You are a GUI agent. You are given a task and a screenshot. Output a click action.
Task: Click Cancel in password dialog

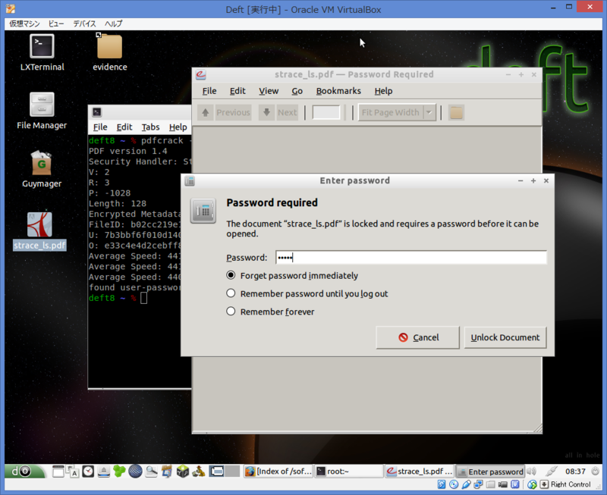[418, 337]
